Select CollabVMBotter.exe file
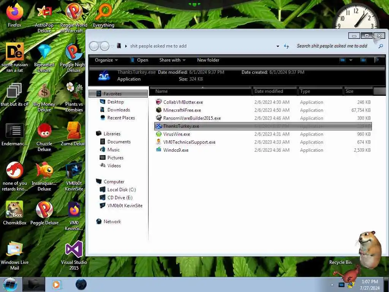Screen dimensions: 389x292 [x=263, y=102]
